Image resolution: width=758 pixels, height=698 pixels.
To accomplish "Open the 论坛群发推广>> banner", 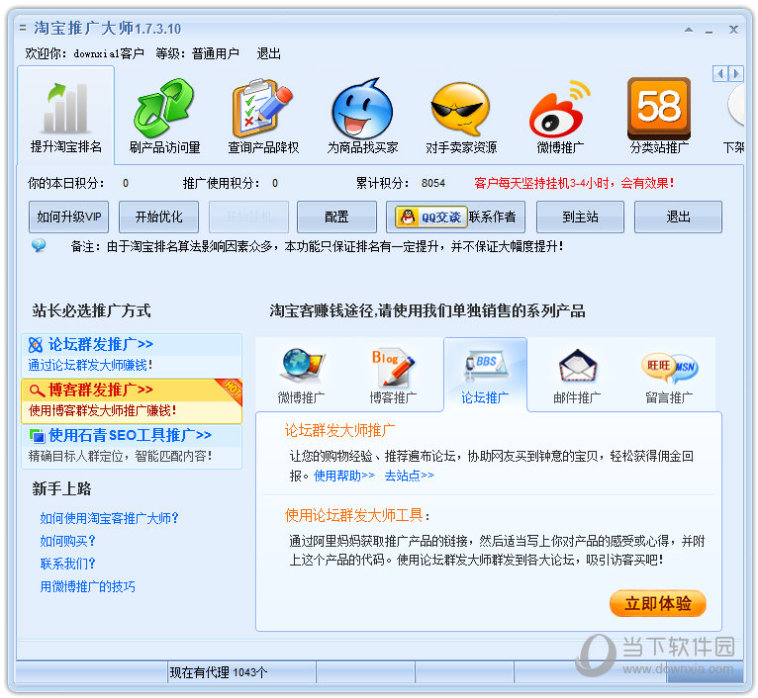I will (132, 355).
